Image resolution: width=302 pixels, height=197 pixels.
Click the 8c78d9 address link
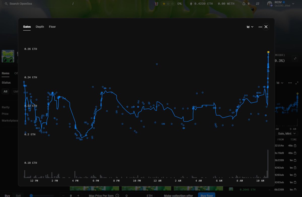coord(279,153)
